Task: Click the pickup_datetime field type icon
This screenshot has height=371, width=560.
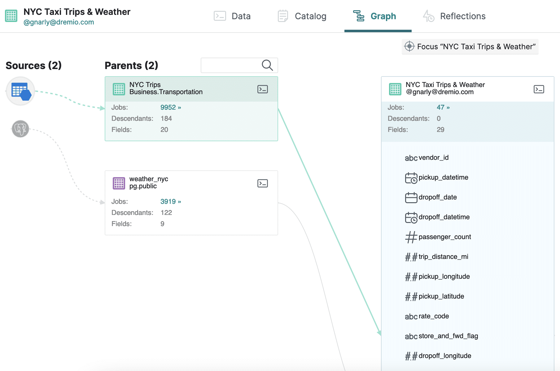Action: click(x=411, y=177)
